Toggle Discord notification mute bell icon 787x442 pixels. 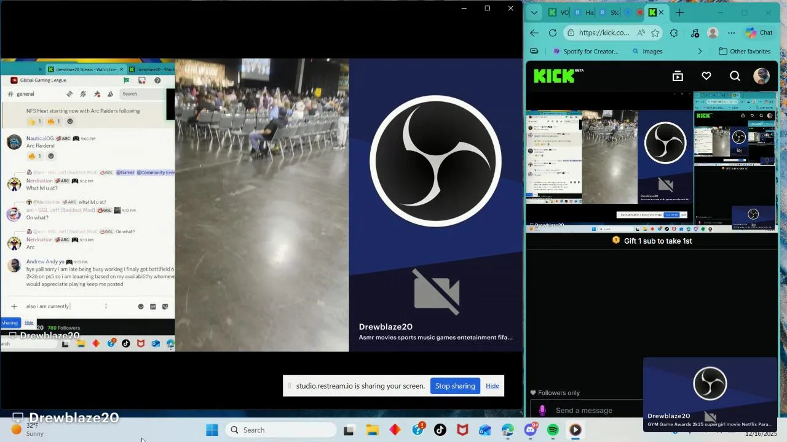coord(83,94)
